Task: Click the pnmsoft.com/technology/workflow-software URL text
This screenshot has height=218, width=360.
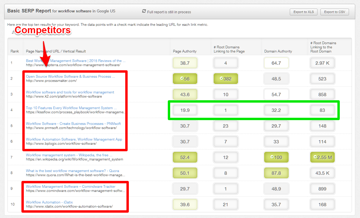Action: [71, 128]
